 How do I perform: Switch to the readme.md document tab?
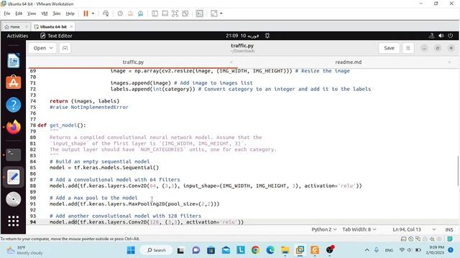pyautogui.click(x=348, y=62)
